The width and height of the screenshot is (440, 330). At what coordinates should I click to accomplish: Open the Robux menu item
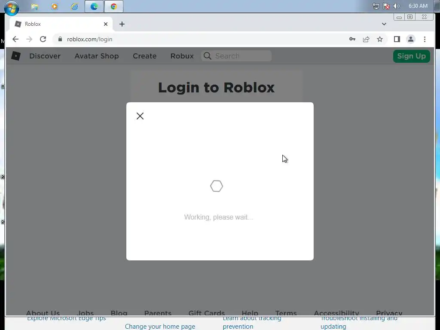[x=182, y=56]
